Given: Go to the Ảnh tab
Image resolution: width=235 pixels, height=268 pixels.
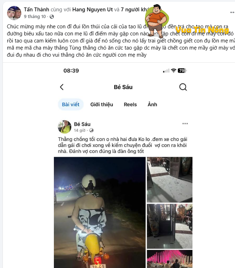Looking at the screenshot, I should click(x=152, y=104).
